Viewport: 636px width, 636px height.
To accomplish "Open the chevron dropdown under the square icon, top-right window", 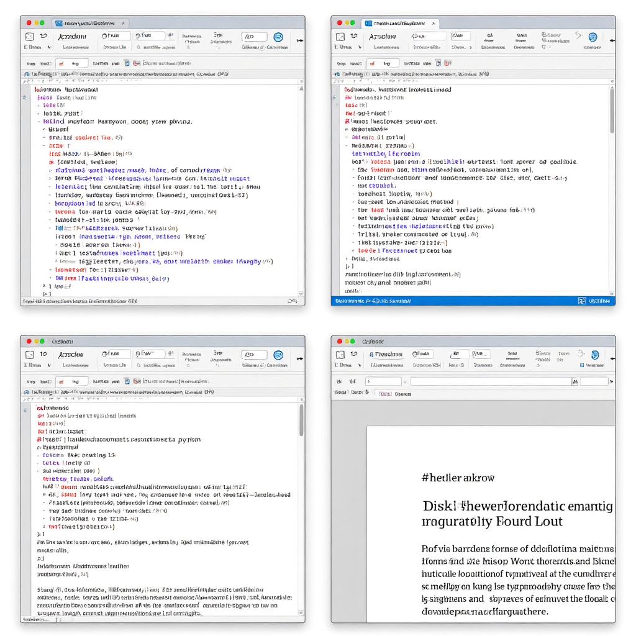I will (x=360, y=47).
